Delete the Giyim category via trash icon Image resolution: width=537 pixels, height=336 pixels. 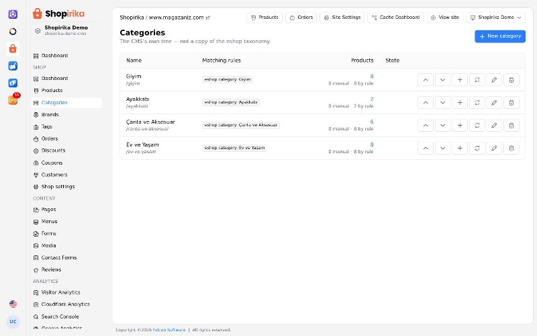click(x=511, y=80)
